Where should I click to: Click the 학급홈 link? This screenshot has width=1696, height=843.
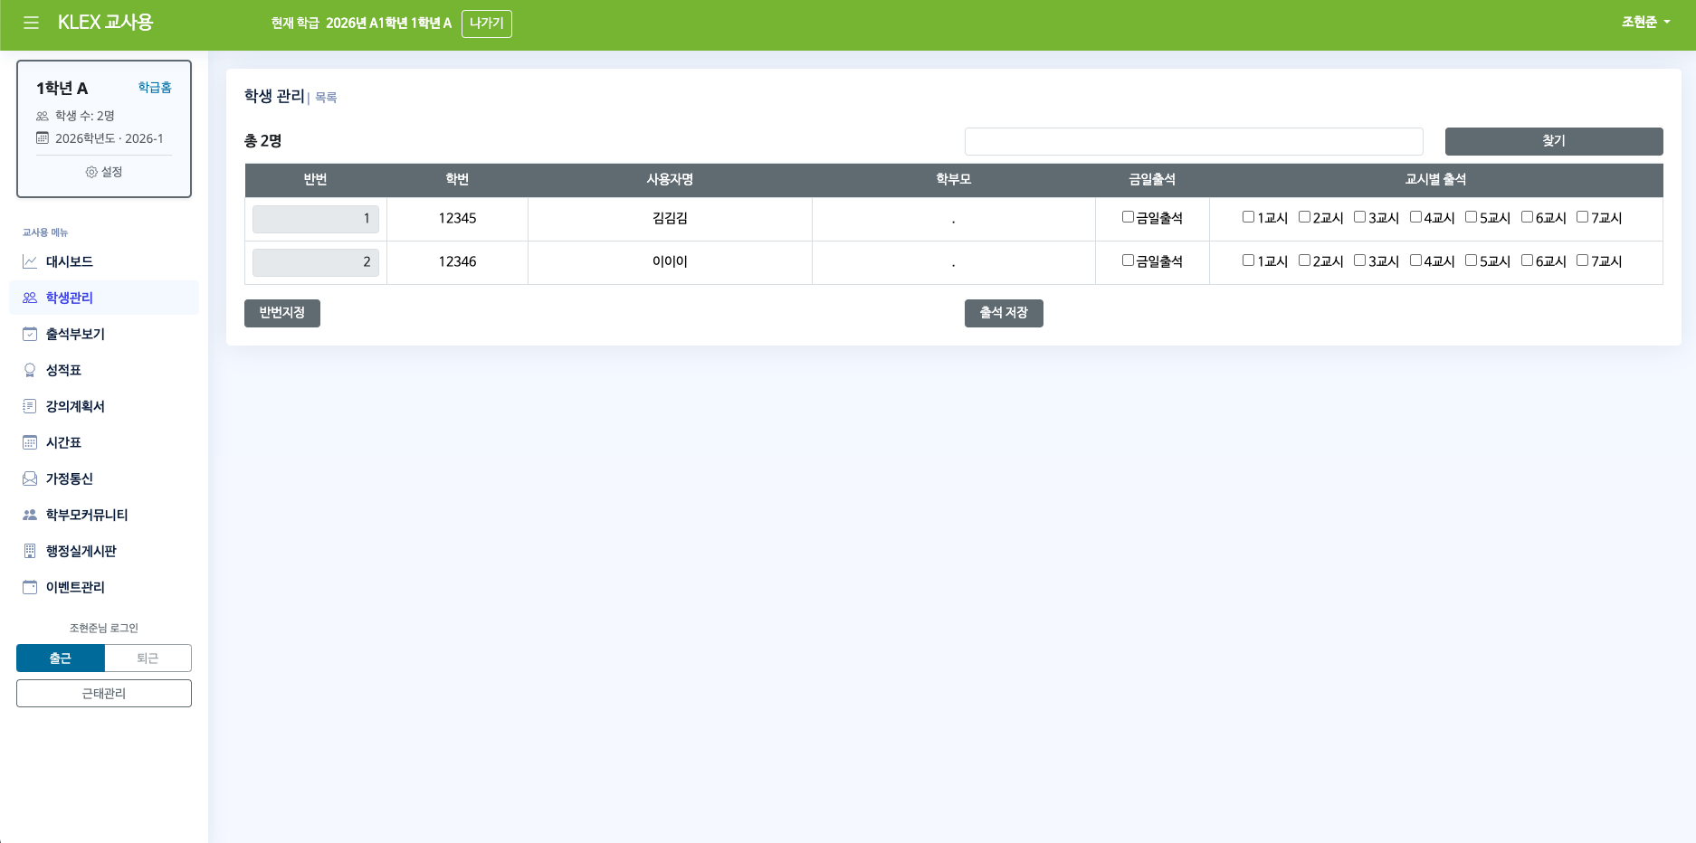[155, 88]
